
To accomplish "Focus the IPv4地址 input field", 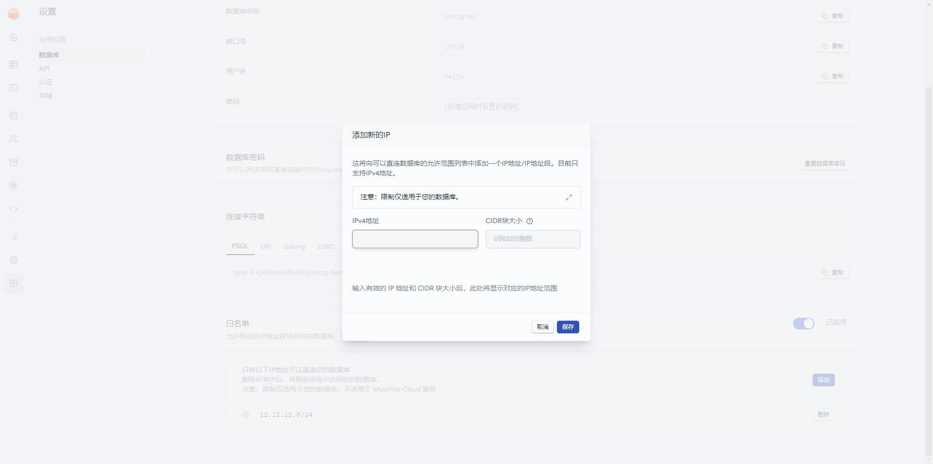I will tap(415, 239).
